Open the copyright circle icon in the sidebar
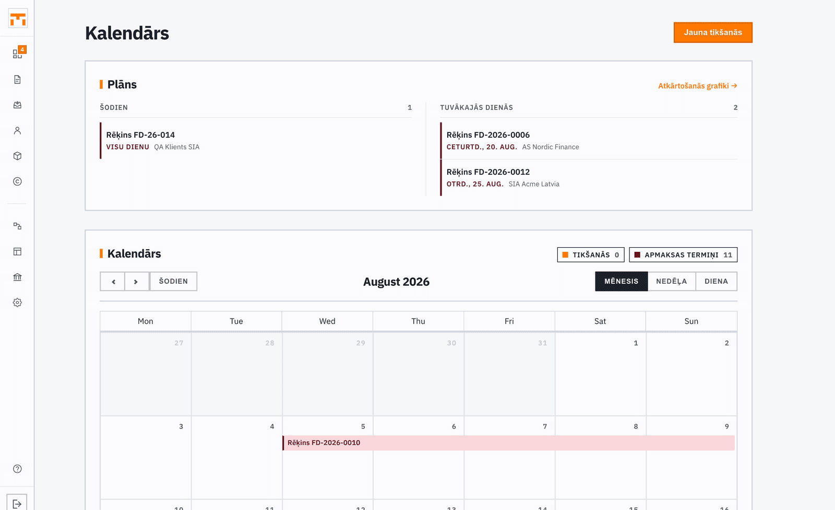 (x=17, y=181)
